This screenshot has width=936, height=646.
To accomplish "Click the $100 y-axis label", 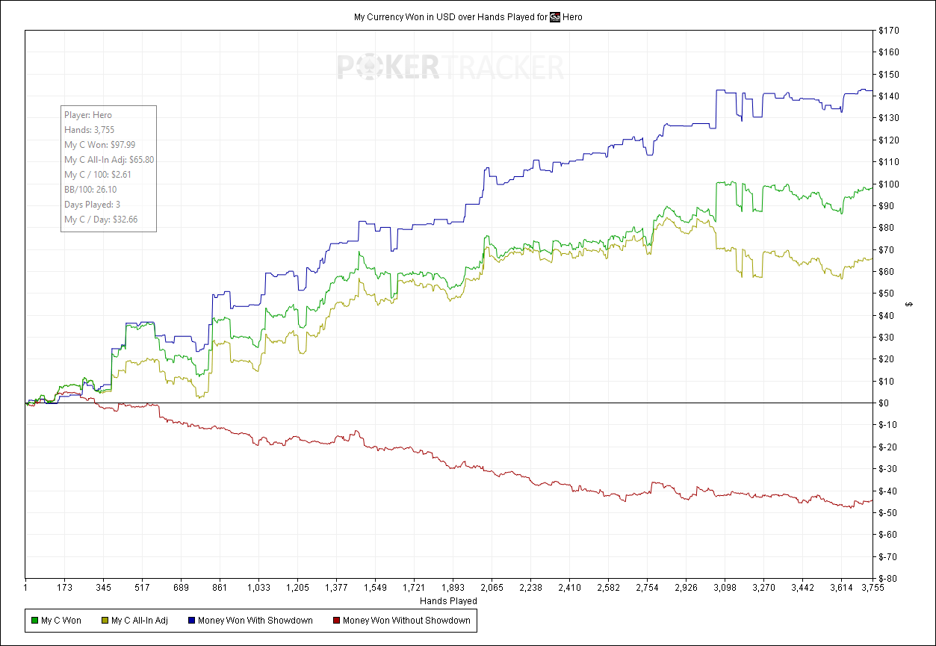I will coord(888,184).
